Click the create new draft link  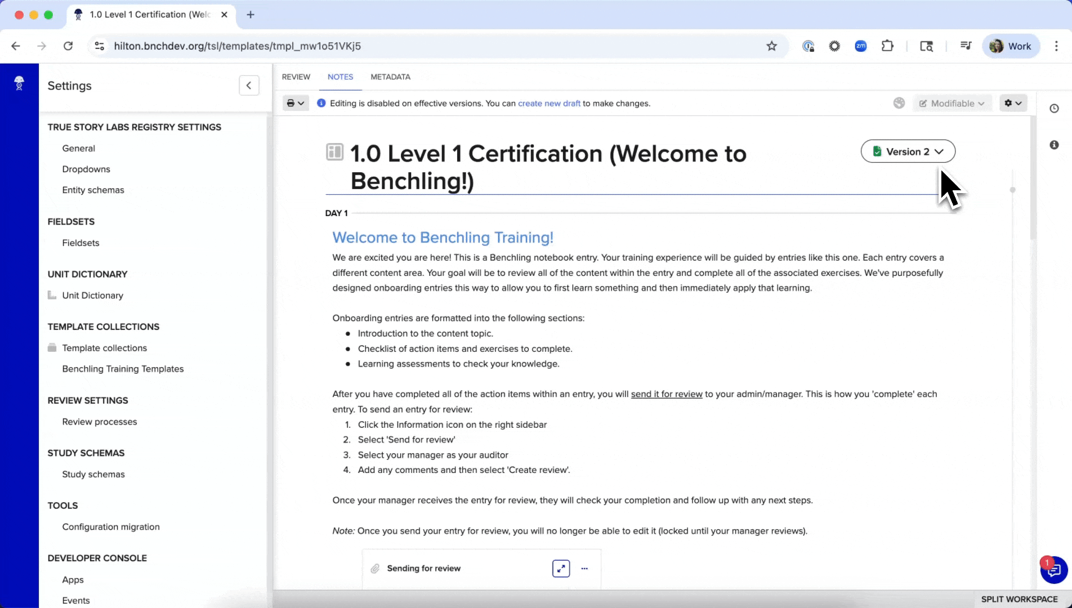point(549,104)
